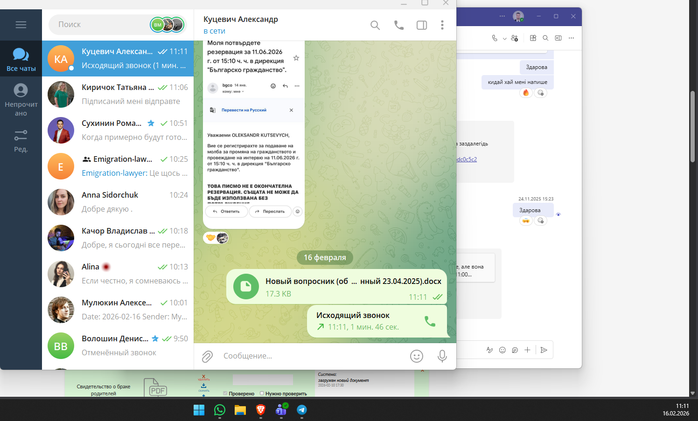This screenshot has width=698, height=421.
Task: Click Переслать in the screenshot image
Action: pos(270,212)
